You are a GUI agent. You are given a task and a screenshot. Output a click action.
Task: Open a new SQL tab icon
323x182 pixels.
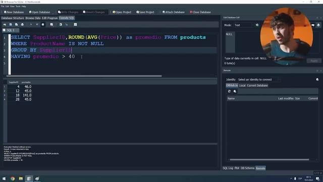[5, 25]
